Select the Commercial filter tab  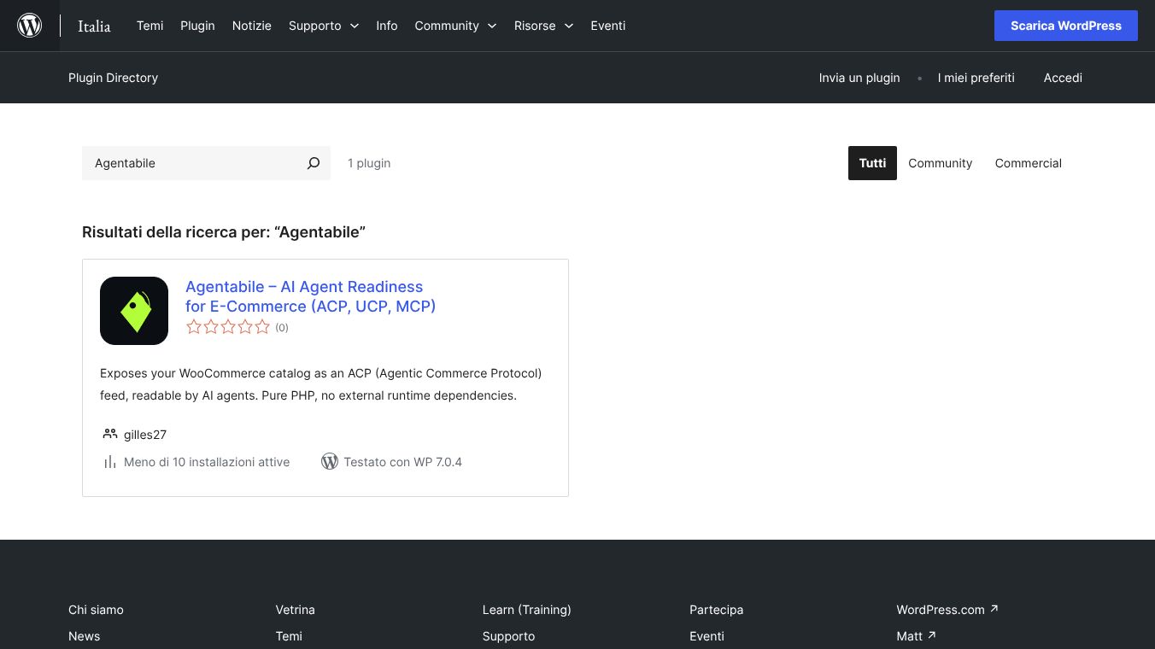coord(1029,163)
